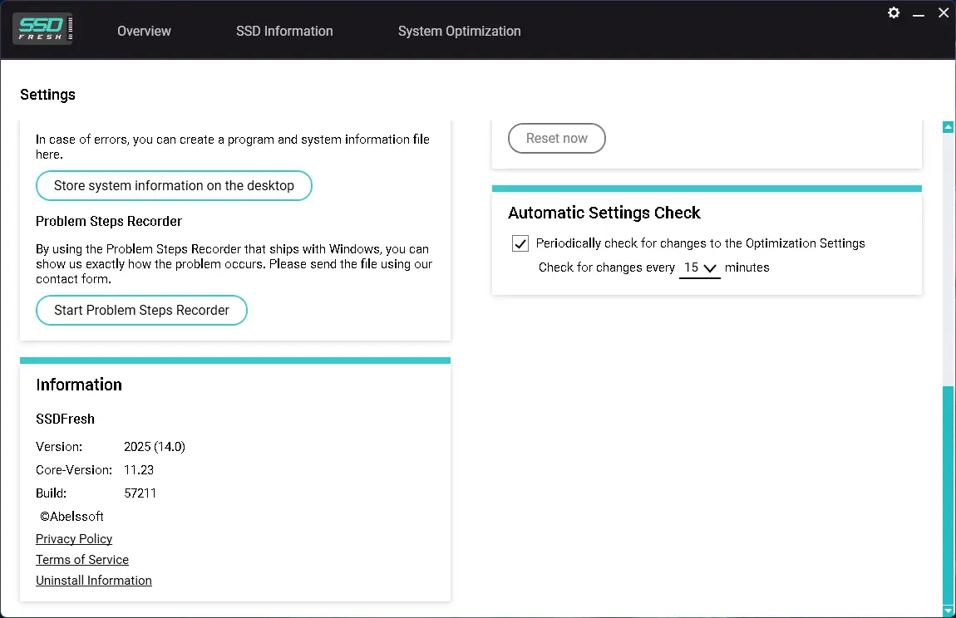The image size is (956, 618).
Task: Store system information on the desktop
Action: (174, 185)
